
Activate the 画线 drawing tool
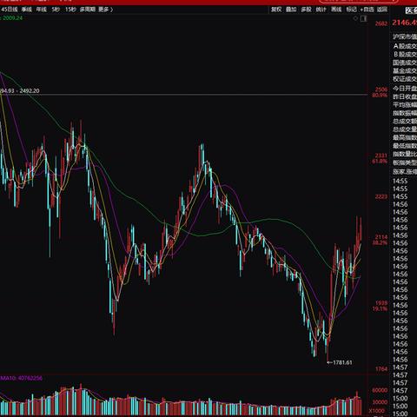point(336,10)
